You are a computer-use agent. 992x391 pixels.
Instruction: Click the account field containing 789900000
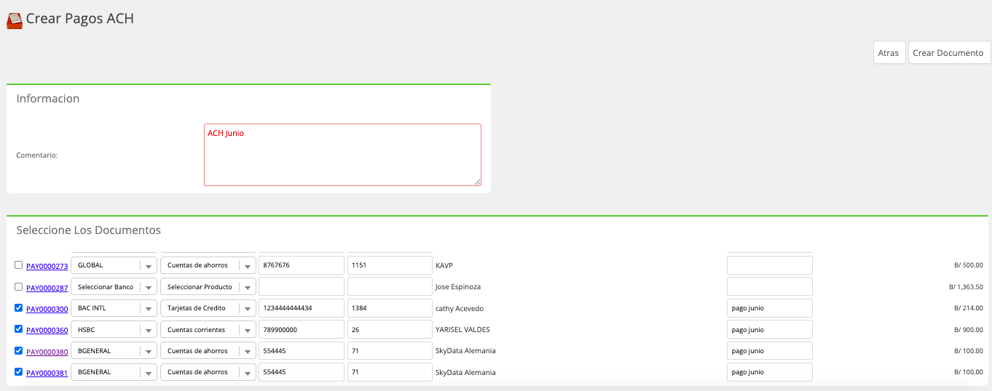tap(302, 329)
